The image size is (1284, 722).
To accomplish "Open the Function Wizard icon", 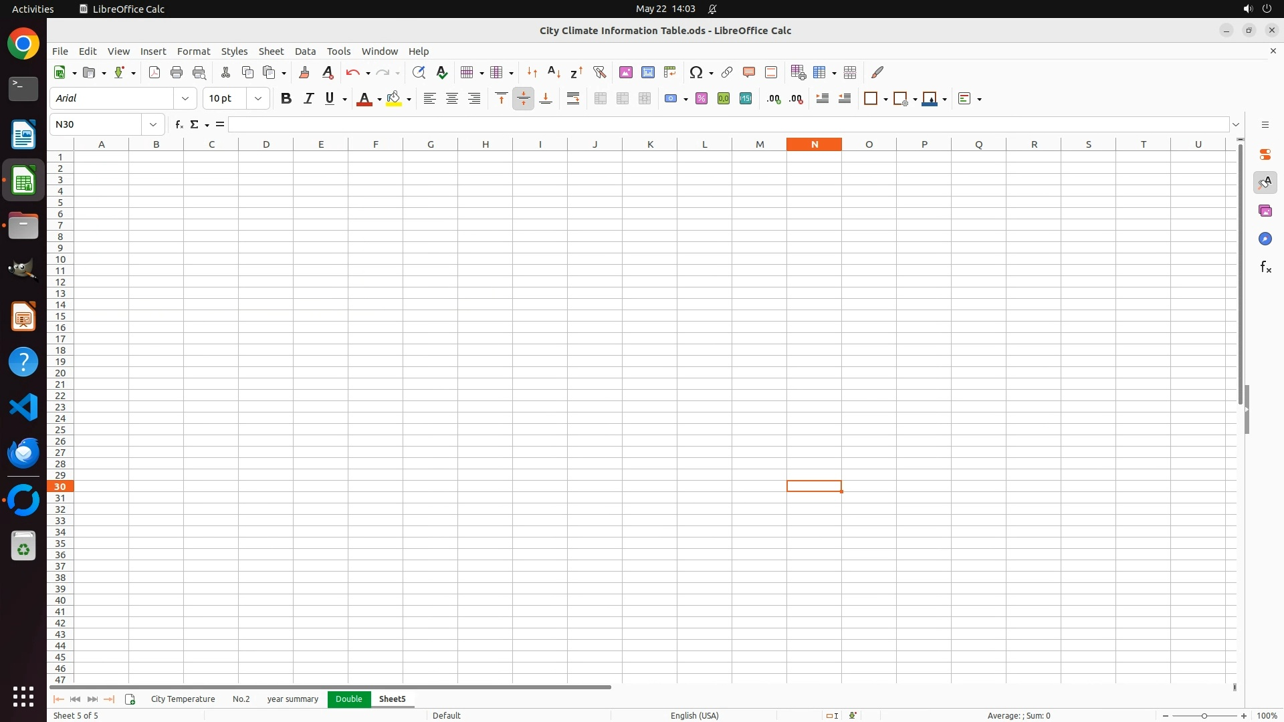I will [x=179, y=124].
